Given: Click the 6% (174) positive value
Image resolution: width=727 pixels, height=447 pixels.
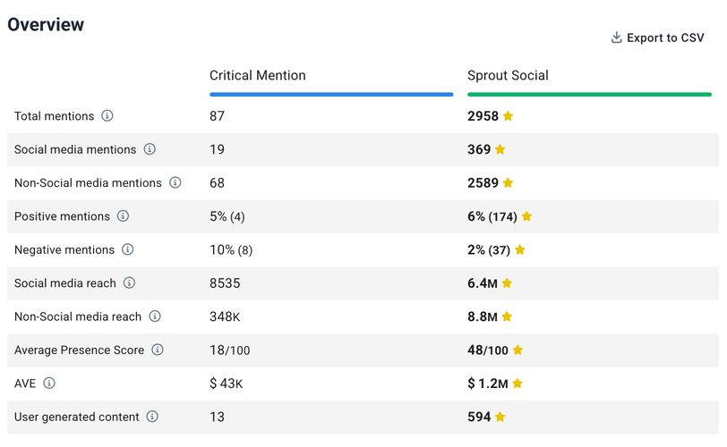Looking at the screenshot, I should (492, 216).
